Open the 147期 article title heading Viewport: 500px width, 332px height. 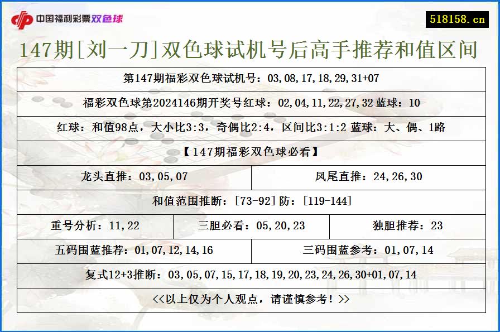pos(250,50)
